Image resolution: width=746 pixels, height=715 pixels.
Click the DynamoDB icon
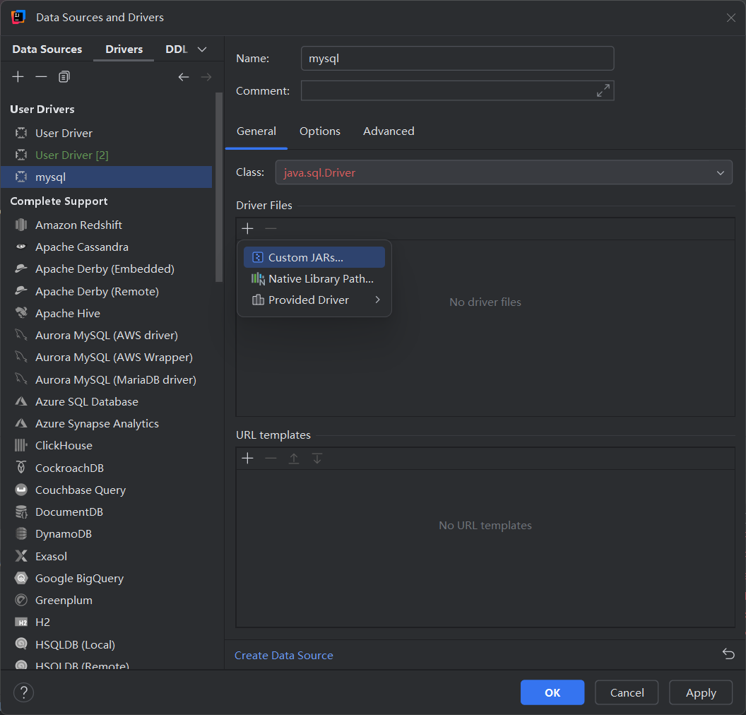pyautogui.click(x=21, y=533)
